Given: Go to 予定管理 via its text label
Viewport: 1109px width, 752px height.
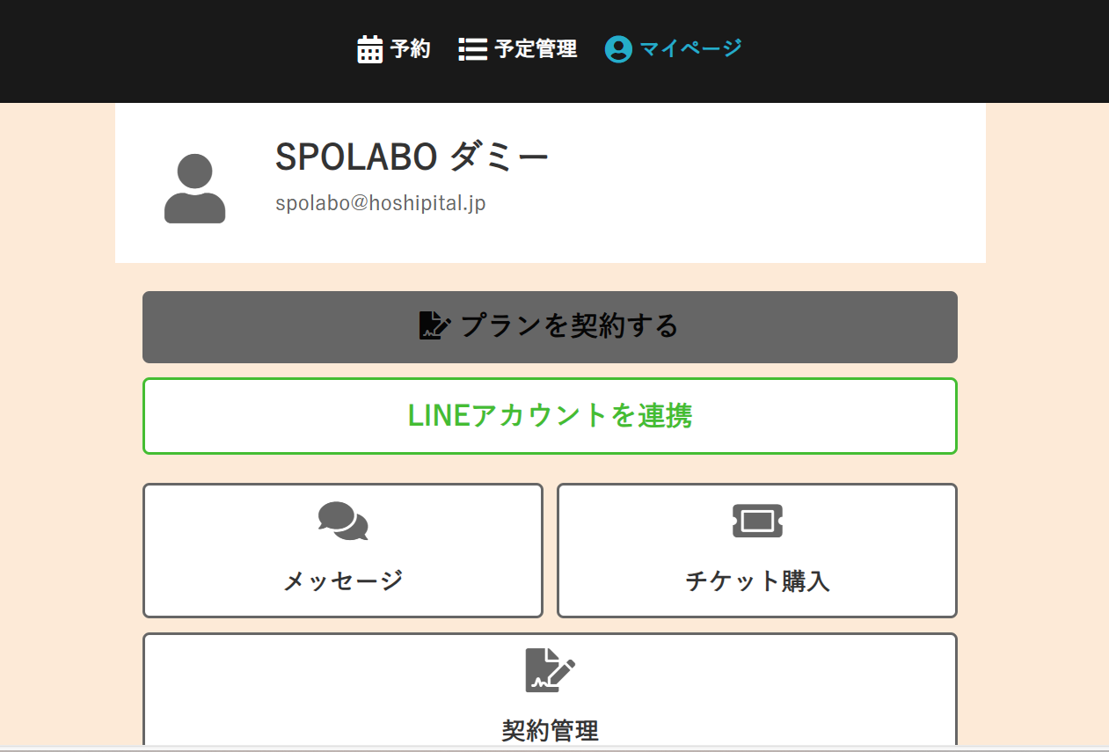Looking at the screenshot, I should [536, 49].
